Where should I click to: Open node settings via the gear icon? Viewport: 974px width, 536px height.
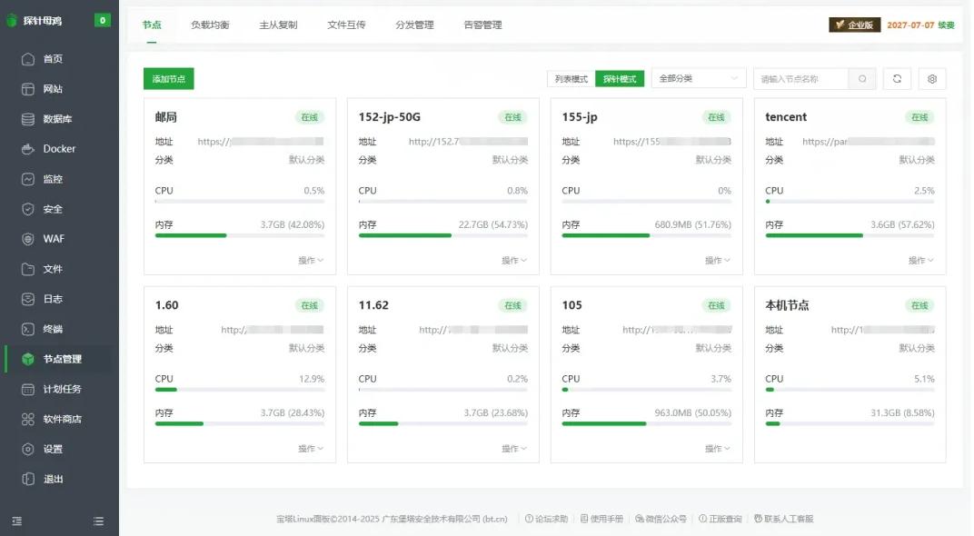click(931, 79)
